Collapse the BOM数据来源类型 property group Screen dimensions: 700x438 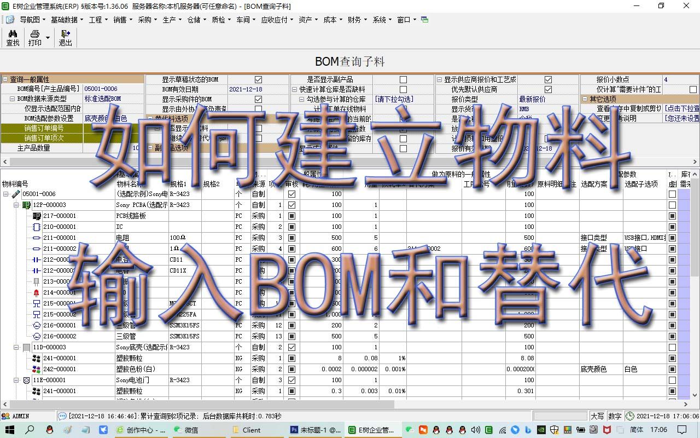[x=12, y=99]
